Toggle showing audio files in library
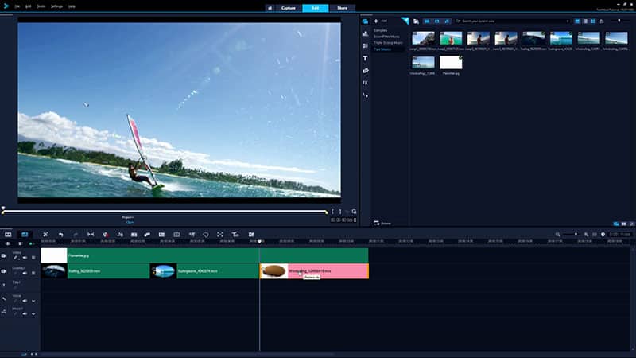 pyautogui.click(x=447, y=21)
